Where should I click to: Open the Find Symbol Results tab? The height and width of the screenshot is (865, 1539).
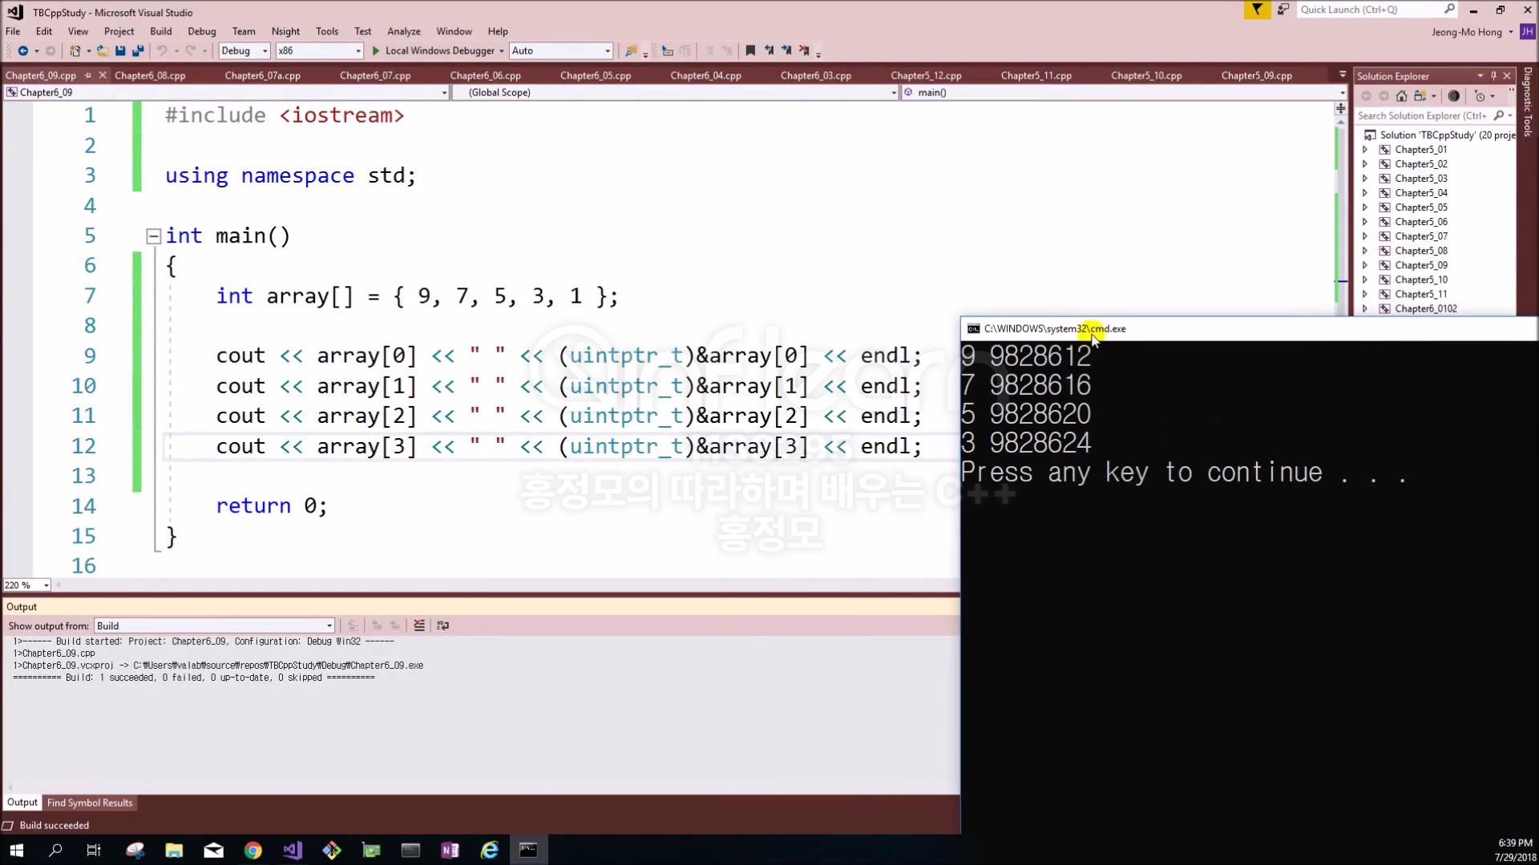[x=89, y=803]
